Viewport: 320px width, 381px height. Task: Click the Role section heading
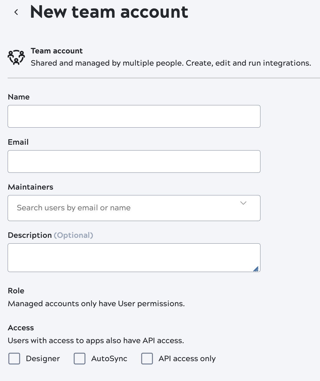pos(16,291)
